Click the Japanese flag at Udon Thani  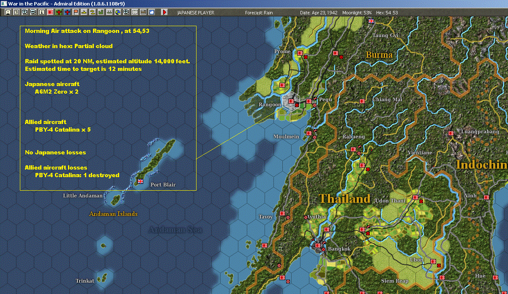click(415, 197)
